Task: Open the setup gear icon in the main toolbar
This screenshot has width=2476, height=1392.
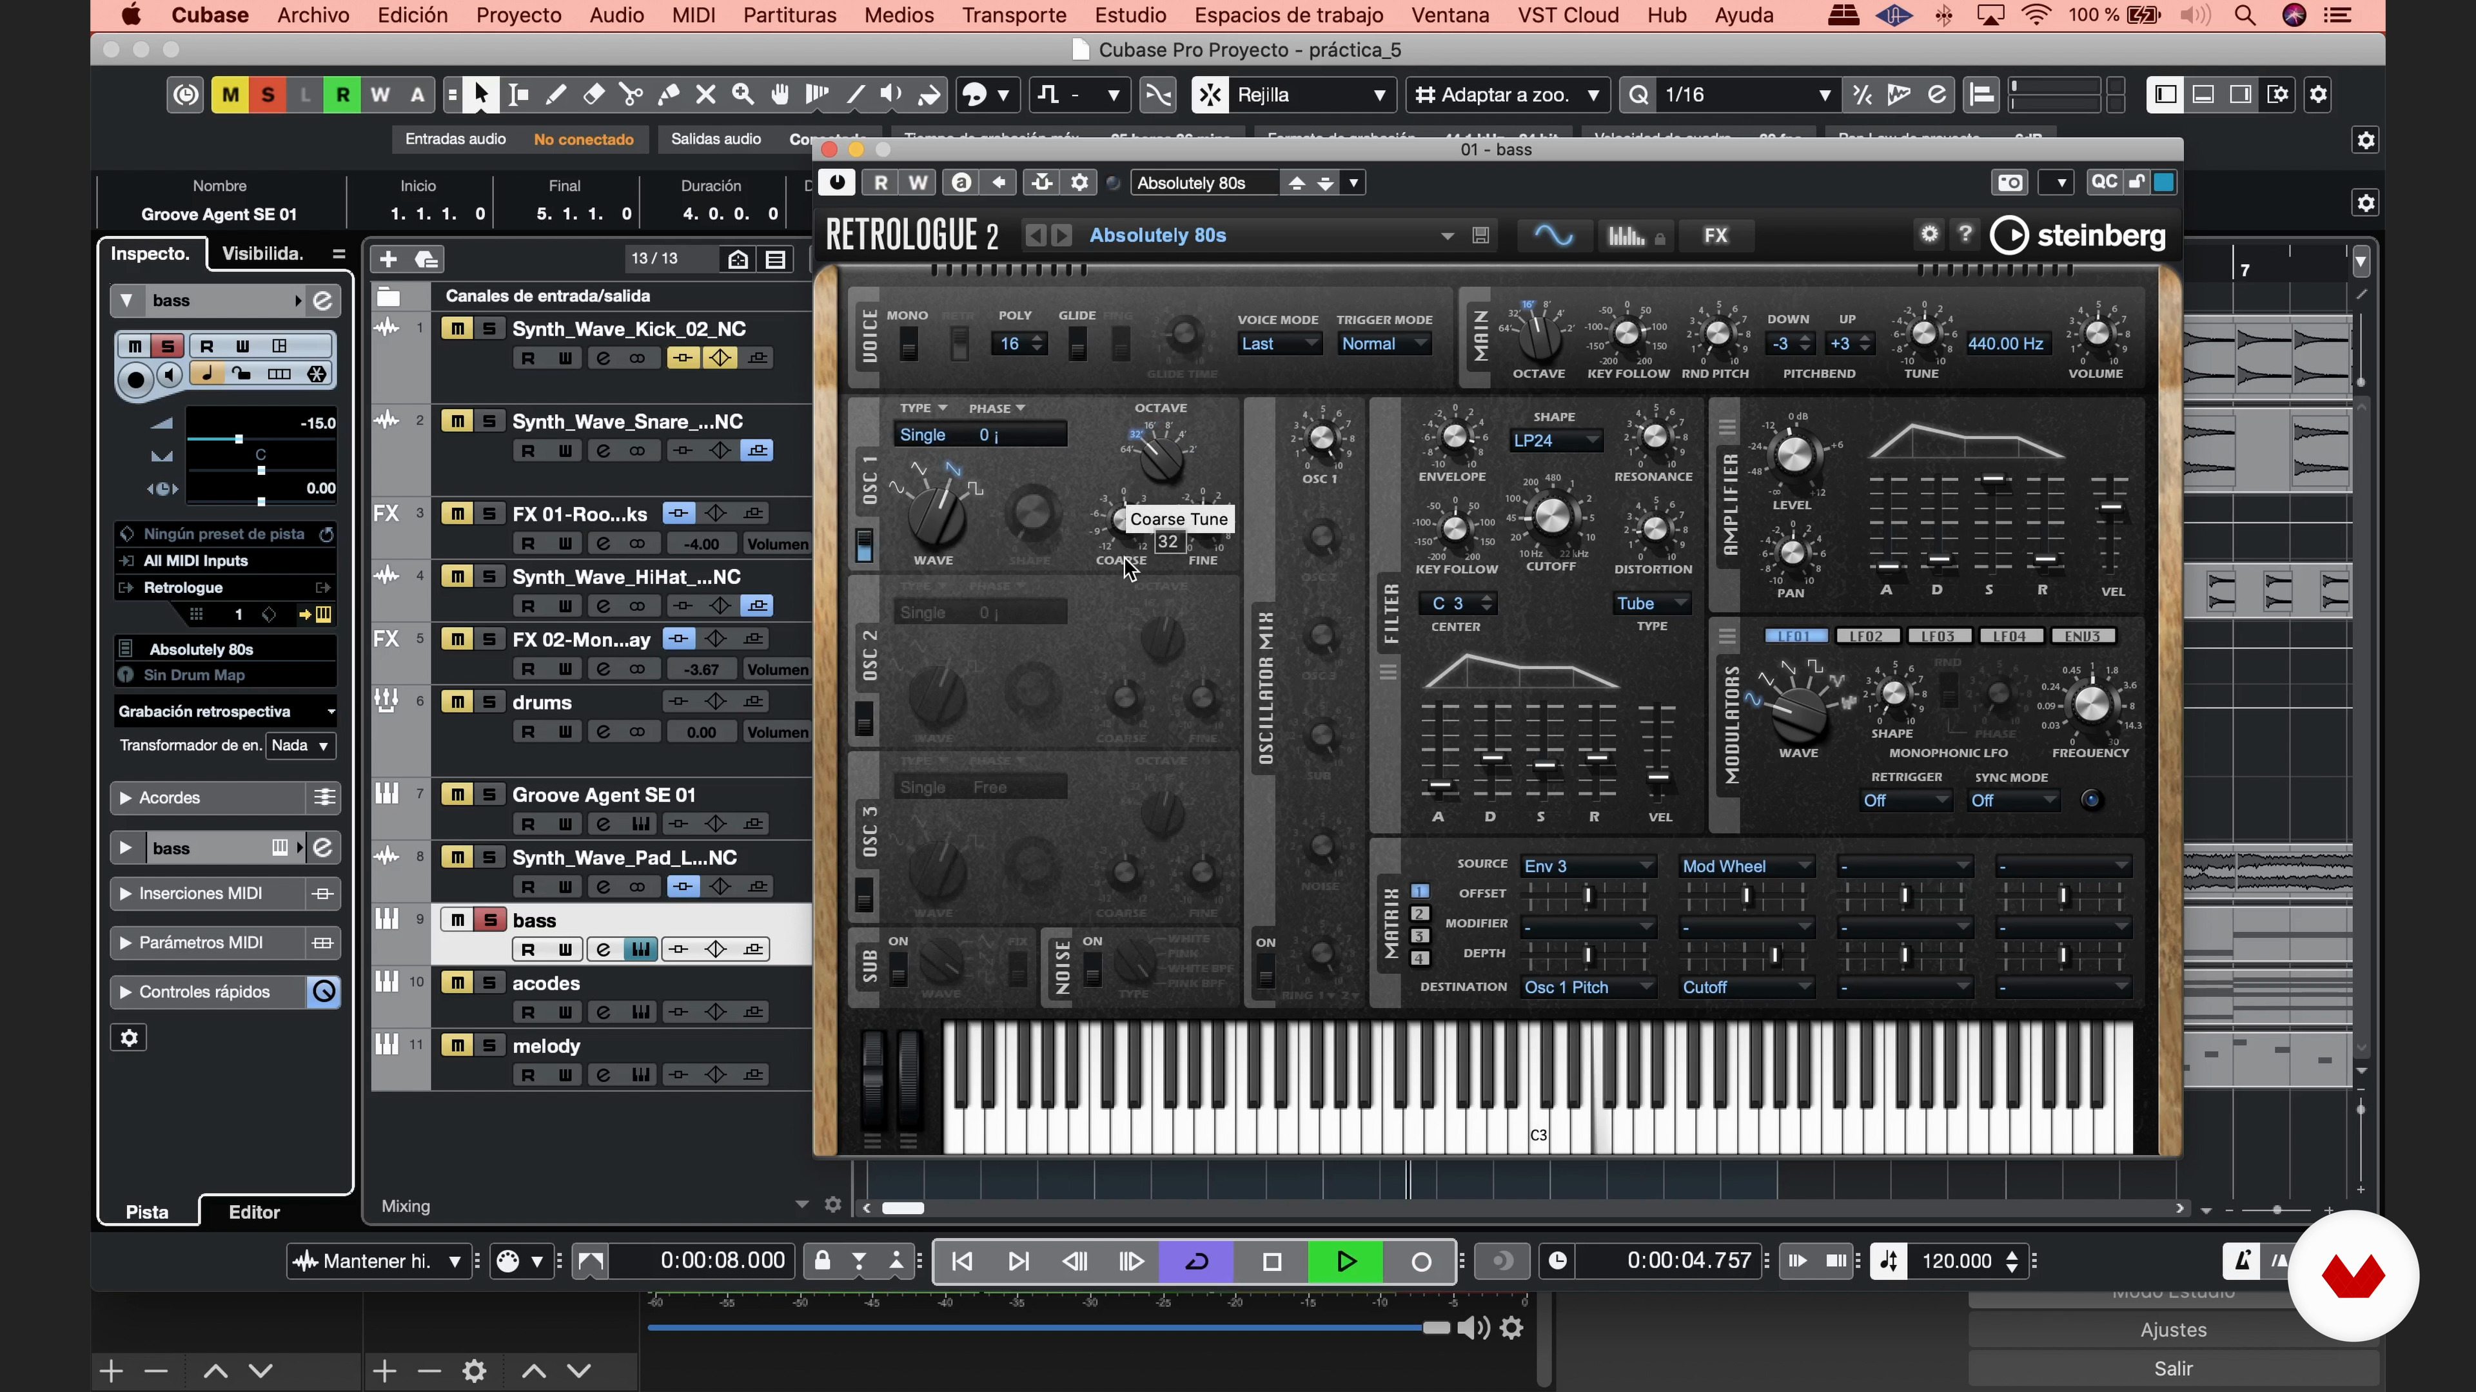Action: point(2319,94)
